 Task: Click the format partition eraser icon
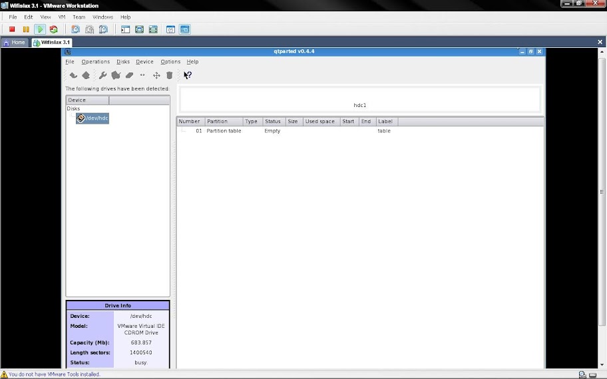129,75
